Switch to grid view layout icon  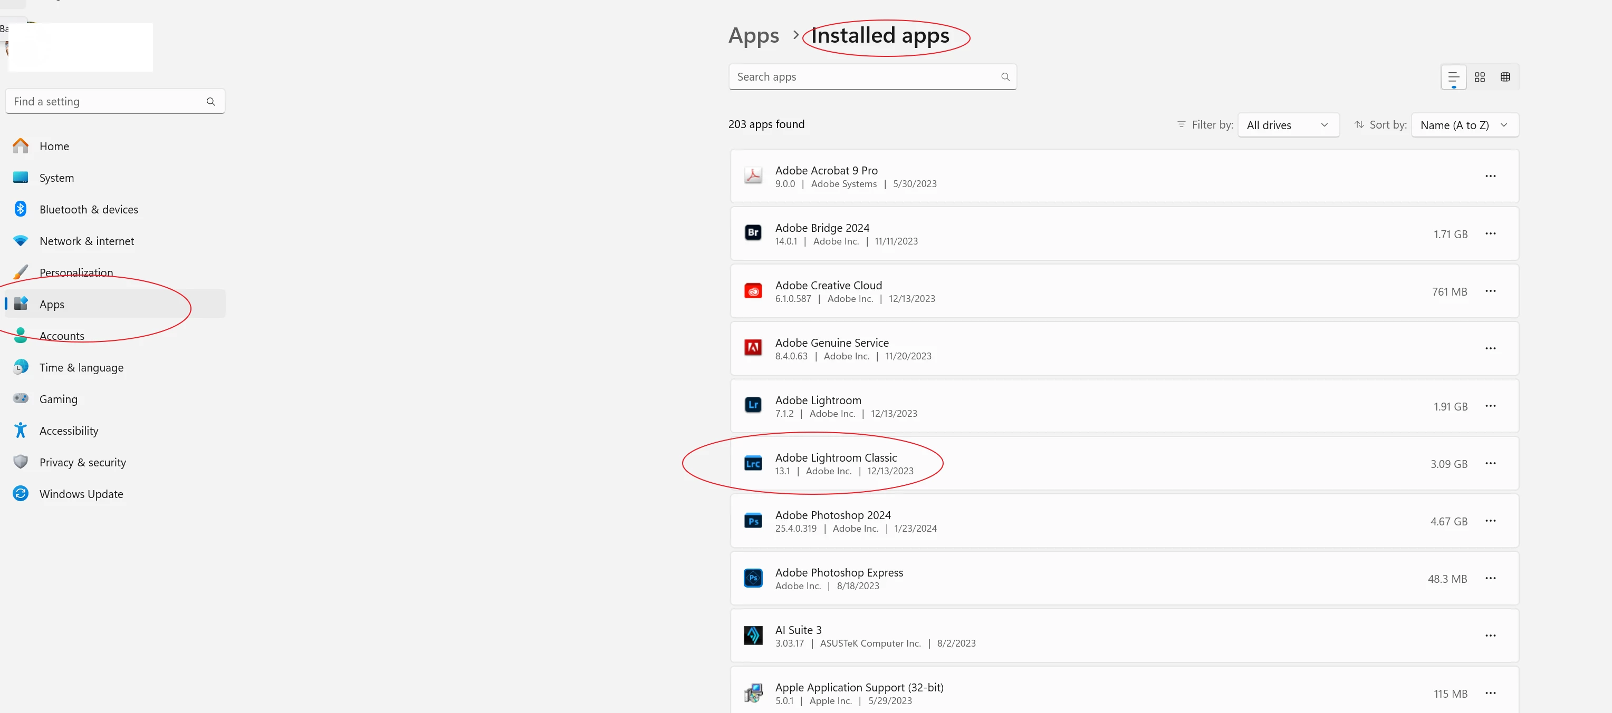(x=1479, y=77)
